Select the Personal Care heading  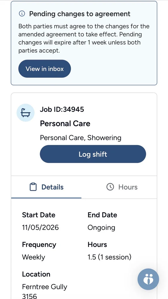(65, 123)
